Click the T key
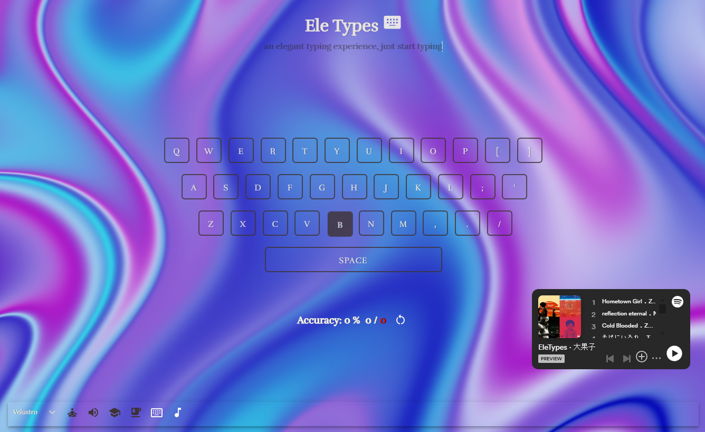Viewport: 705px width, 432px height. click(x=304, y=150)
